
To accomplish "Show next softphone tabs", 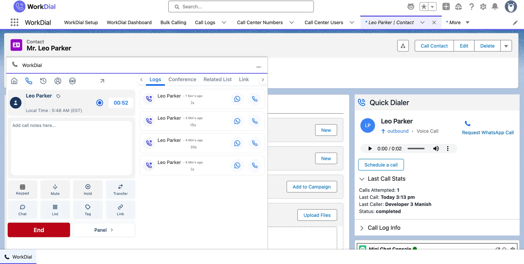I will (263, 80).
